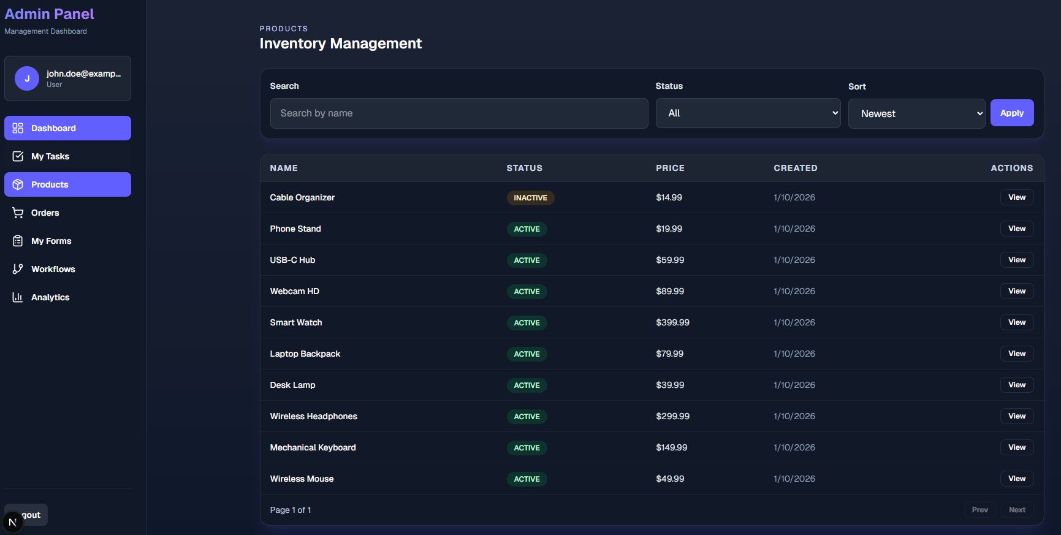Click the user avatar circle labeled J
This screenshot has width=1061, height=535.
click(27, 78)
